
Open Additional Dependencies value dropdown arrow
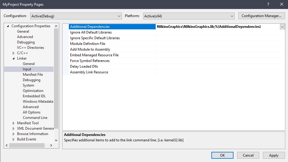pyautogui.click(x=282, y=27)
